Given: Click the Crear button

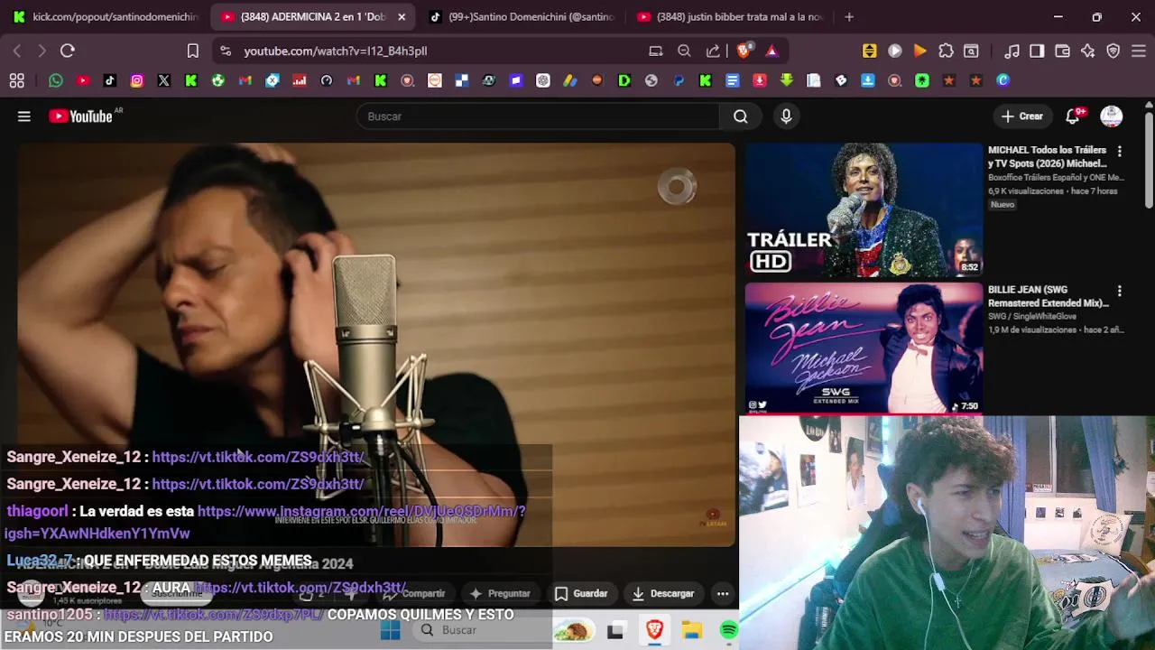Looking at the screenshot, I should point(1022,116).
